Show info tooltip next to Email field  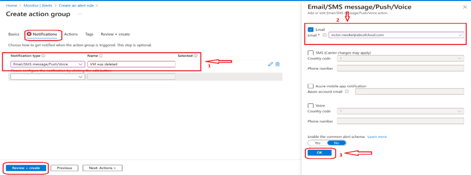(324, 35)
